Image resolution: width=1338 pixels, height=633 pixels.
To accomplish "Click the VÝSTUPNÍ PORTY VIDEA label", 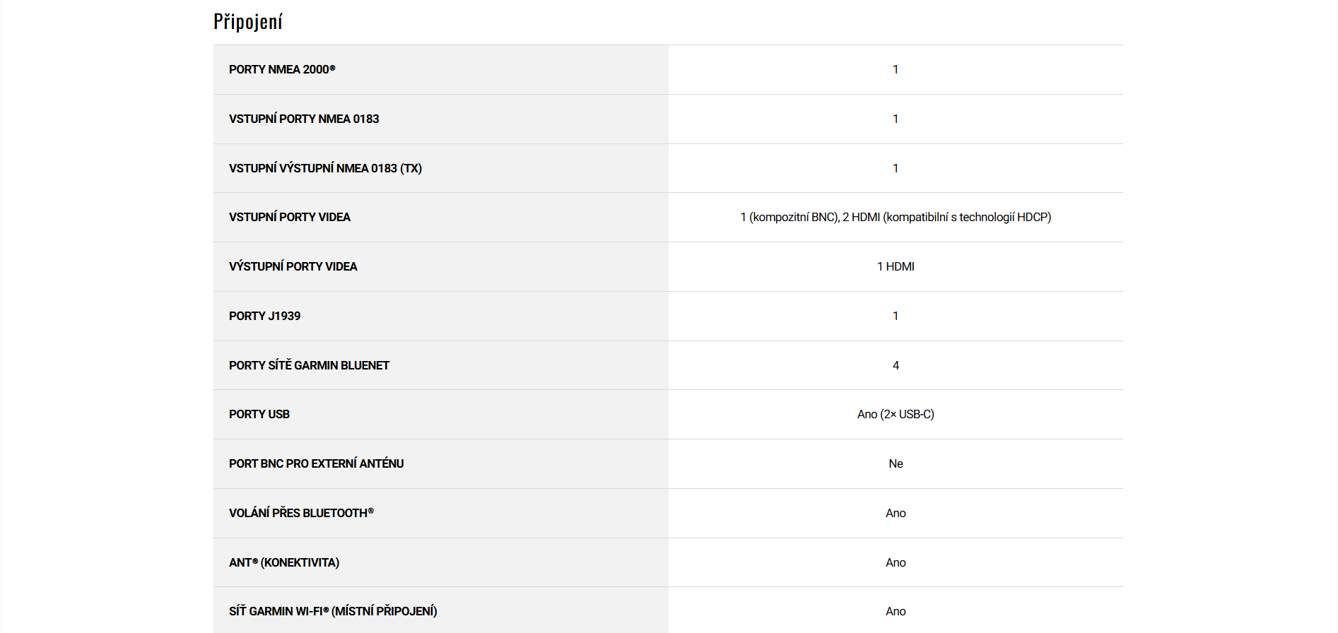I will [293, 266].
